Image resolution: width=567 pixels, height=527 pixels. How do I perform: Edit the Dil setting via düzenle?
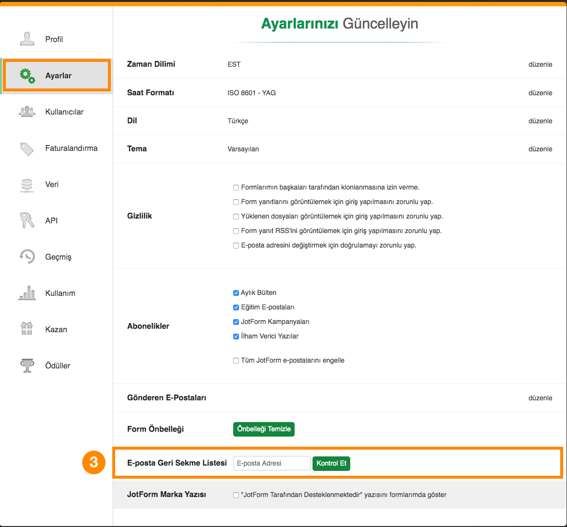(540, 121)
